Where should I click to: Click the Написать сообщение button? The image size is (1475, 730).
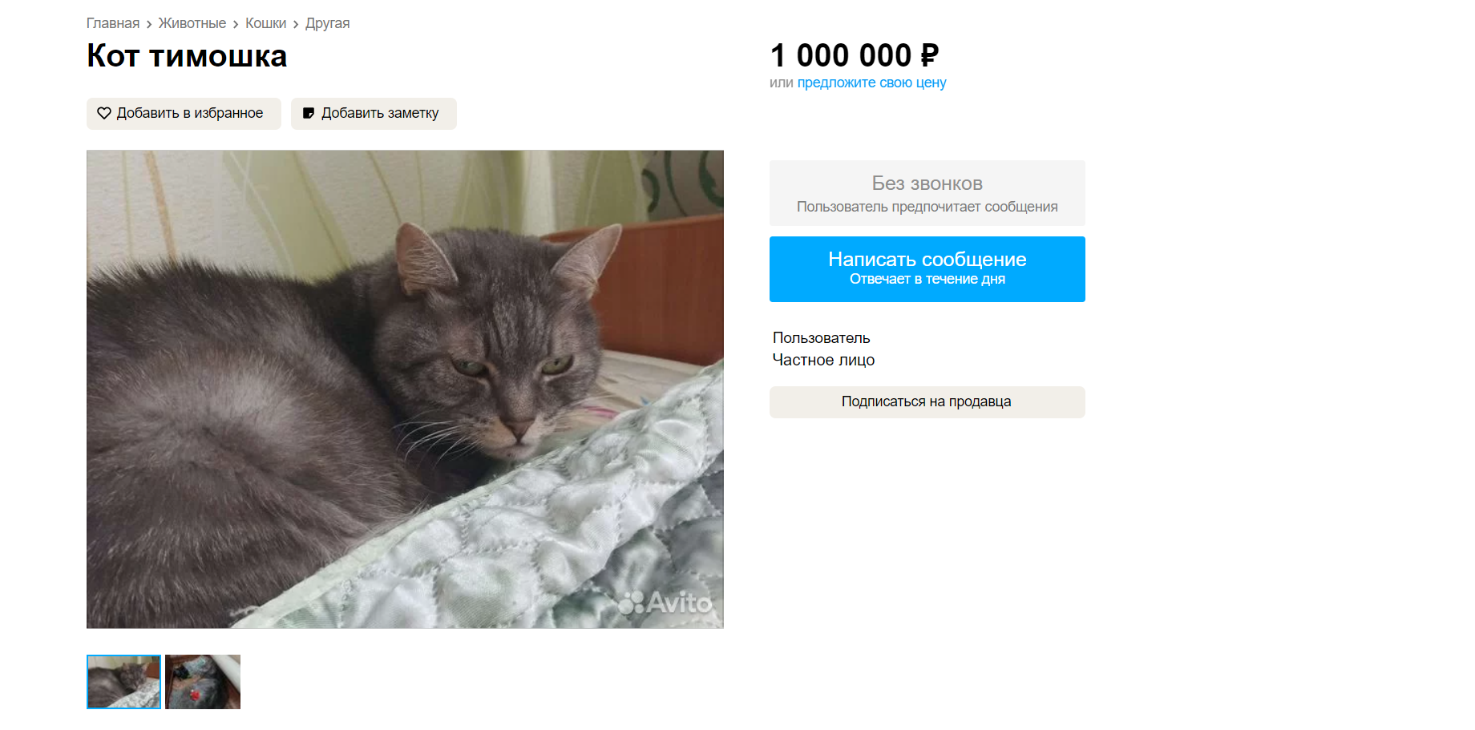click(927, 269)
